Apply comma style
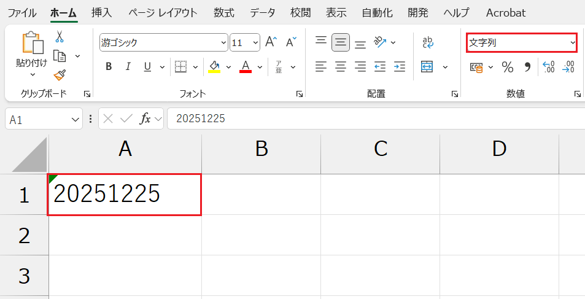 [x=527, y=67]
